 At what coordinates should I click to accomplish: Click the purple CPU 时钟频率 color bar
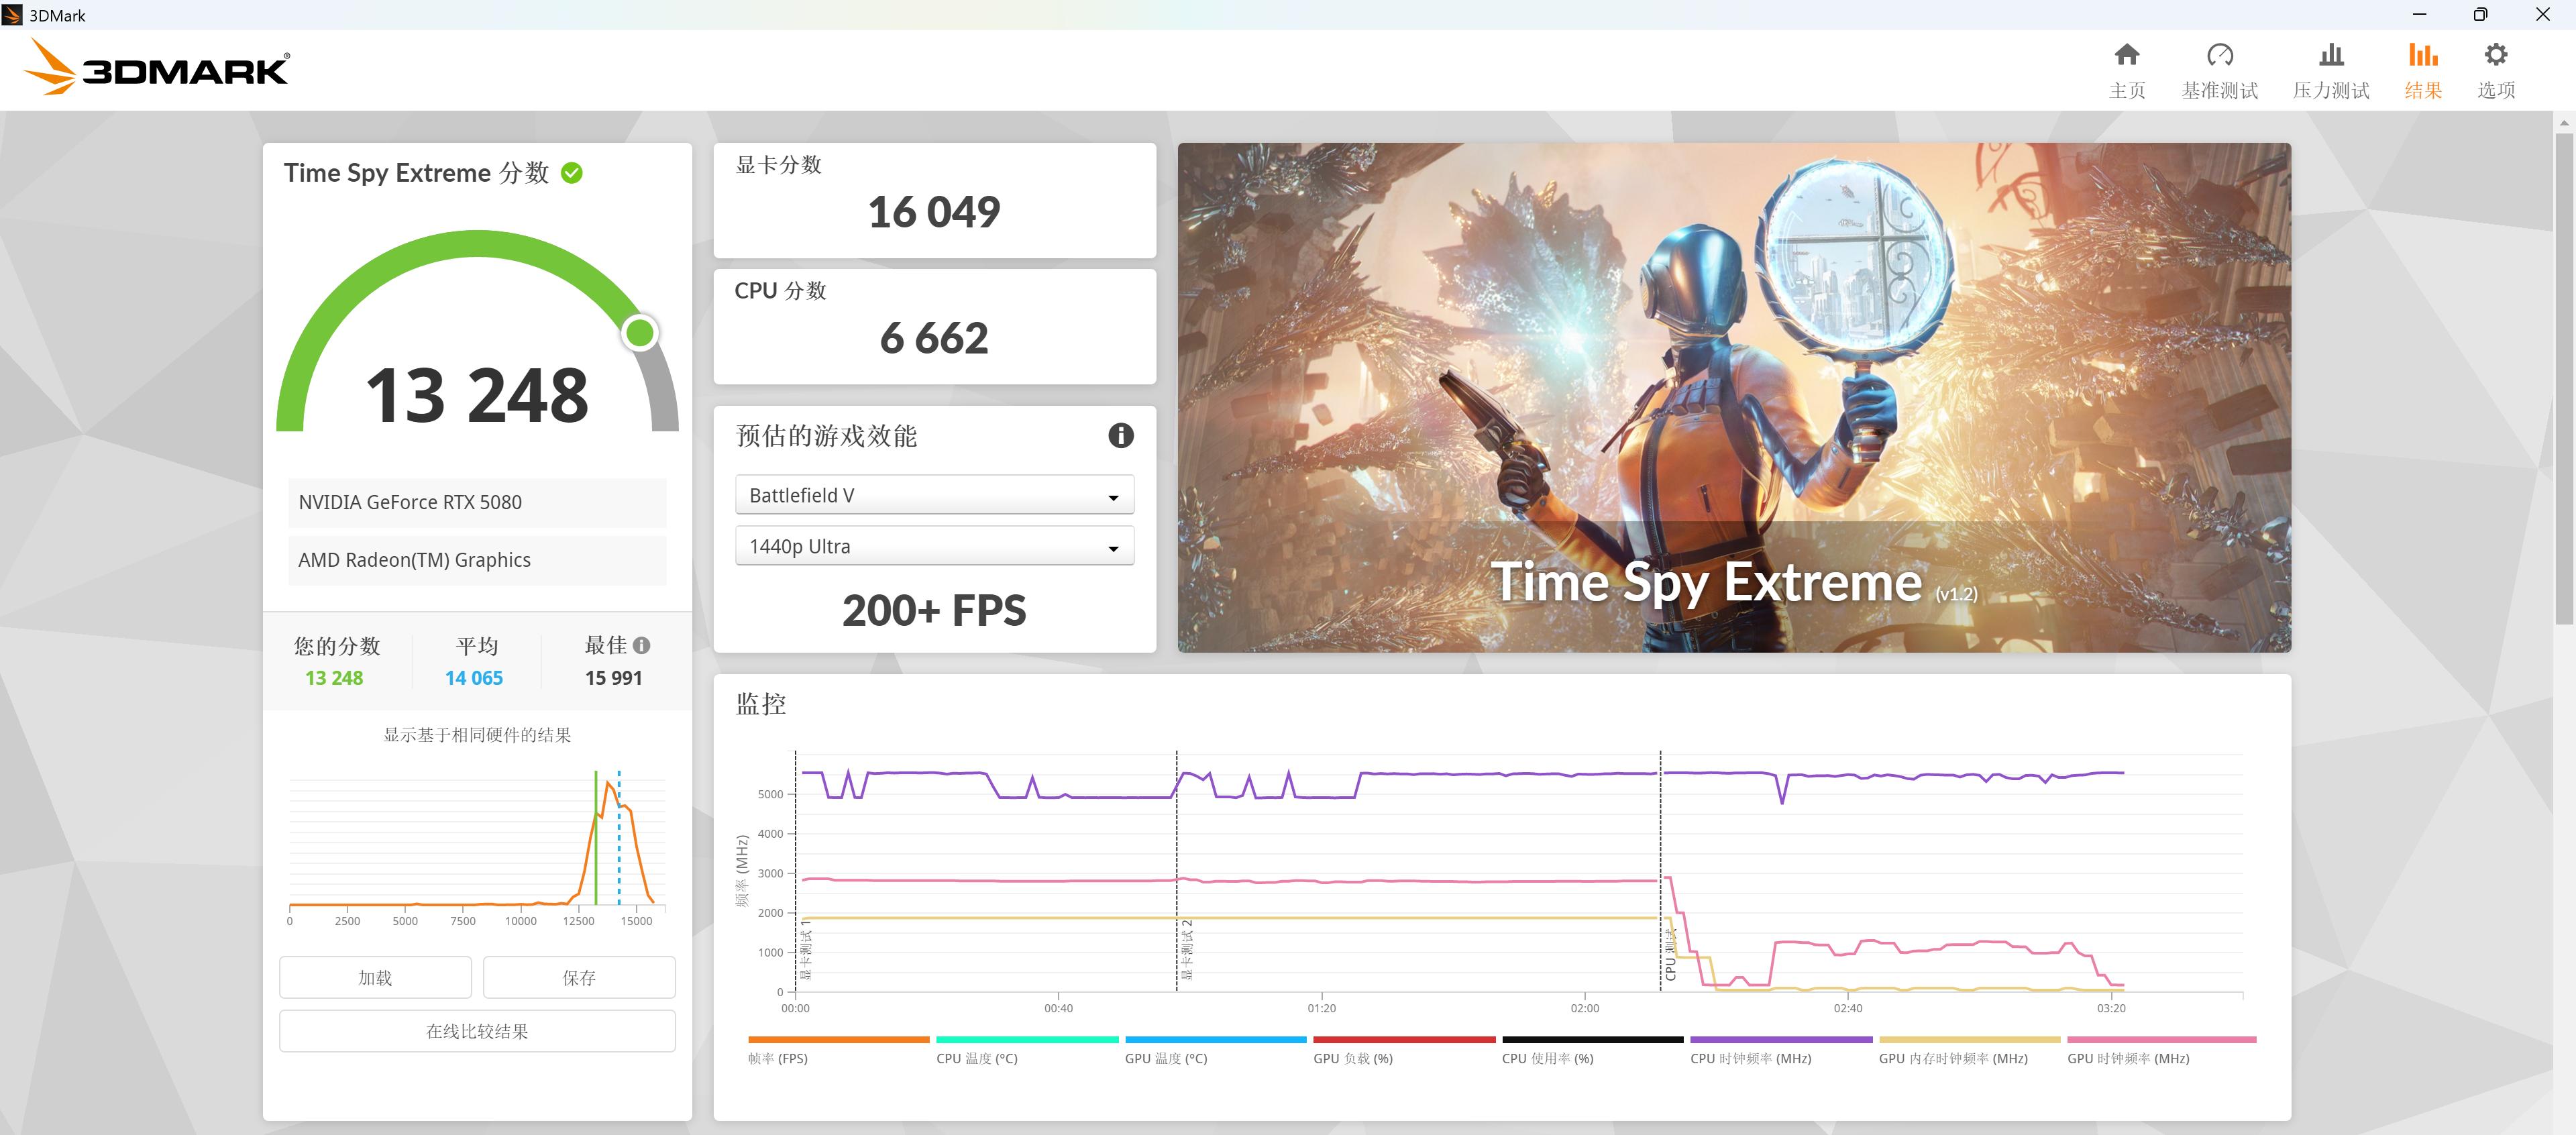click(x=1780, y=1040)
